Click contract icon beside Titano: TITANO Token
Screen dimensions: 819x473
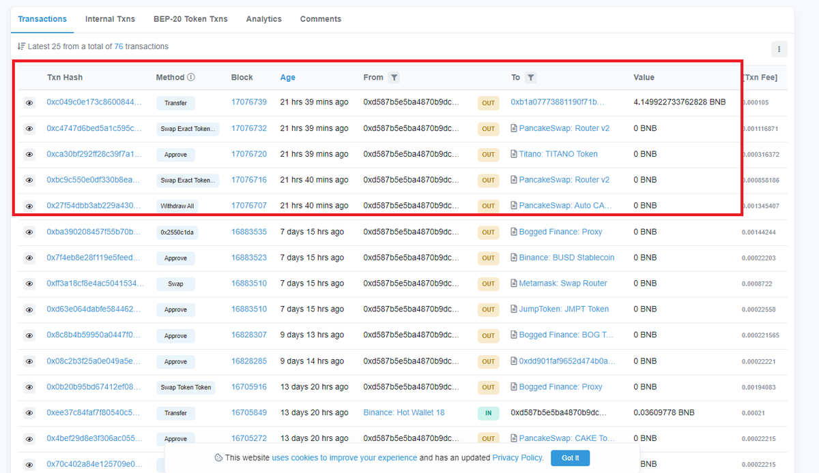pos(514,154)
